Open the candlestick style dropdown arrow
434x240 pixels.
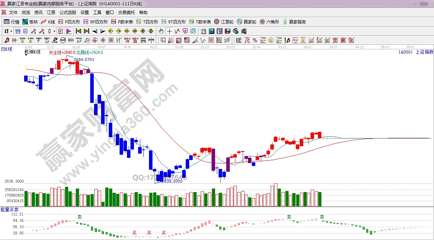point(54,31)
